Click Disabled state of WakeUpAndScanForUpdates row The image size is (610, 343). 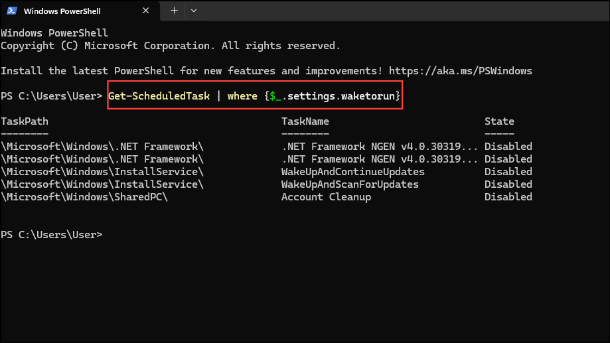click(x=508, y=184)
